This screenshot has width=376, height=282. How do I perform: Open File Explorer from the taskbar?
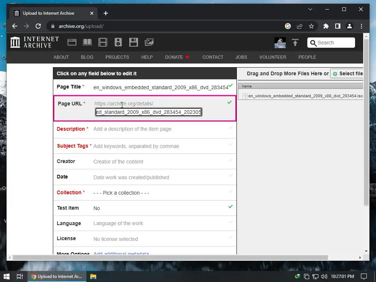point(93,276)
